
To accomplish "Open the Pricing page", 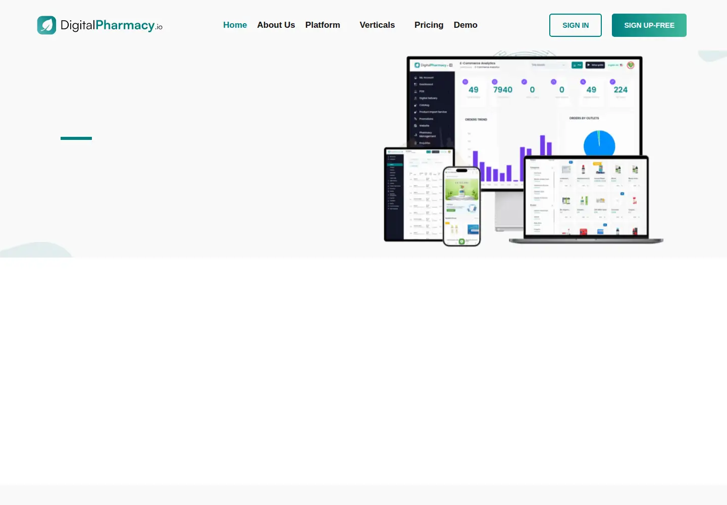I will pyautogui.click(x=429, y=25).
